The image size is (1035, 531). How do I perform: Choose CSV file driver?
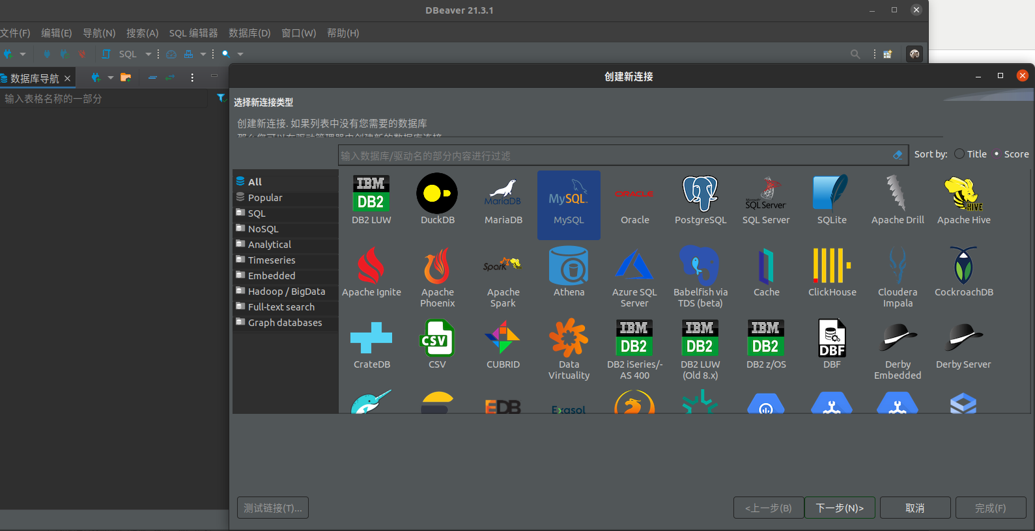437,345
